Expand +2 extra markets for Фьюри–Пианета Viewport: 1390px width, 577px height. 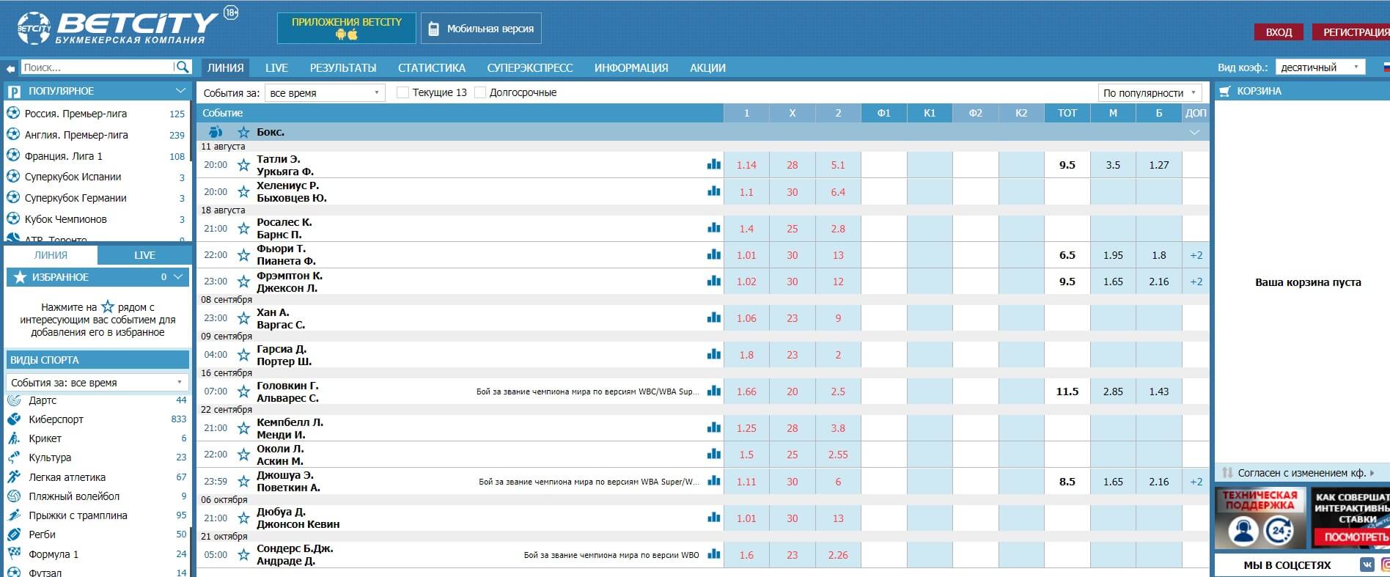[1196, 255]
